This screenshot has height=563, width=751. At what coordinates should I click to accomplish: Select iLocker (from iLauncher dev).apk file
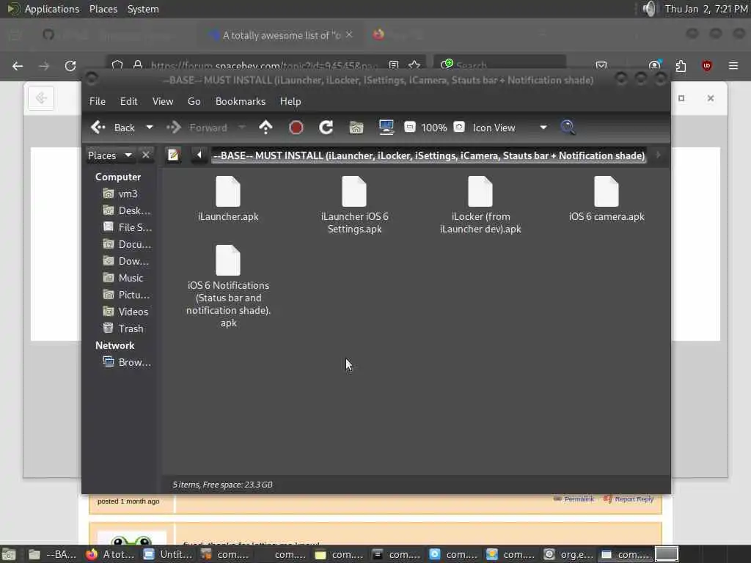pyautogui.click(x=480, y=205)
